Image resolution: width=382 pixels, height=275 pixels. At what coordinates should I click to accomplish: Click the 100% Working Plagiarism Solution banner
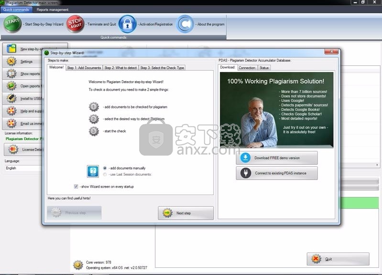click(276, 110)
